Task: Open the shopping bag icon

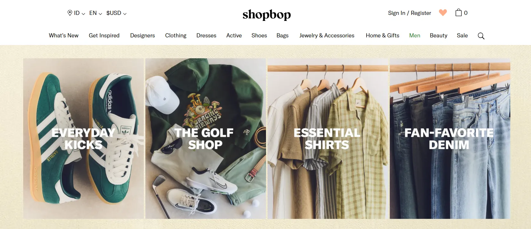Action: (x=458, y=13)
